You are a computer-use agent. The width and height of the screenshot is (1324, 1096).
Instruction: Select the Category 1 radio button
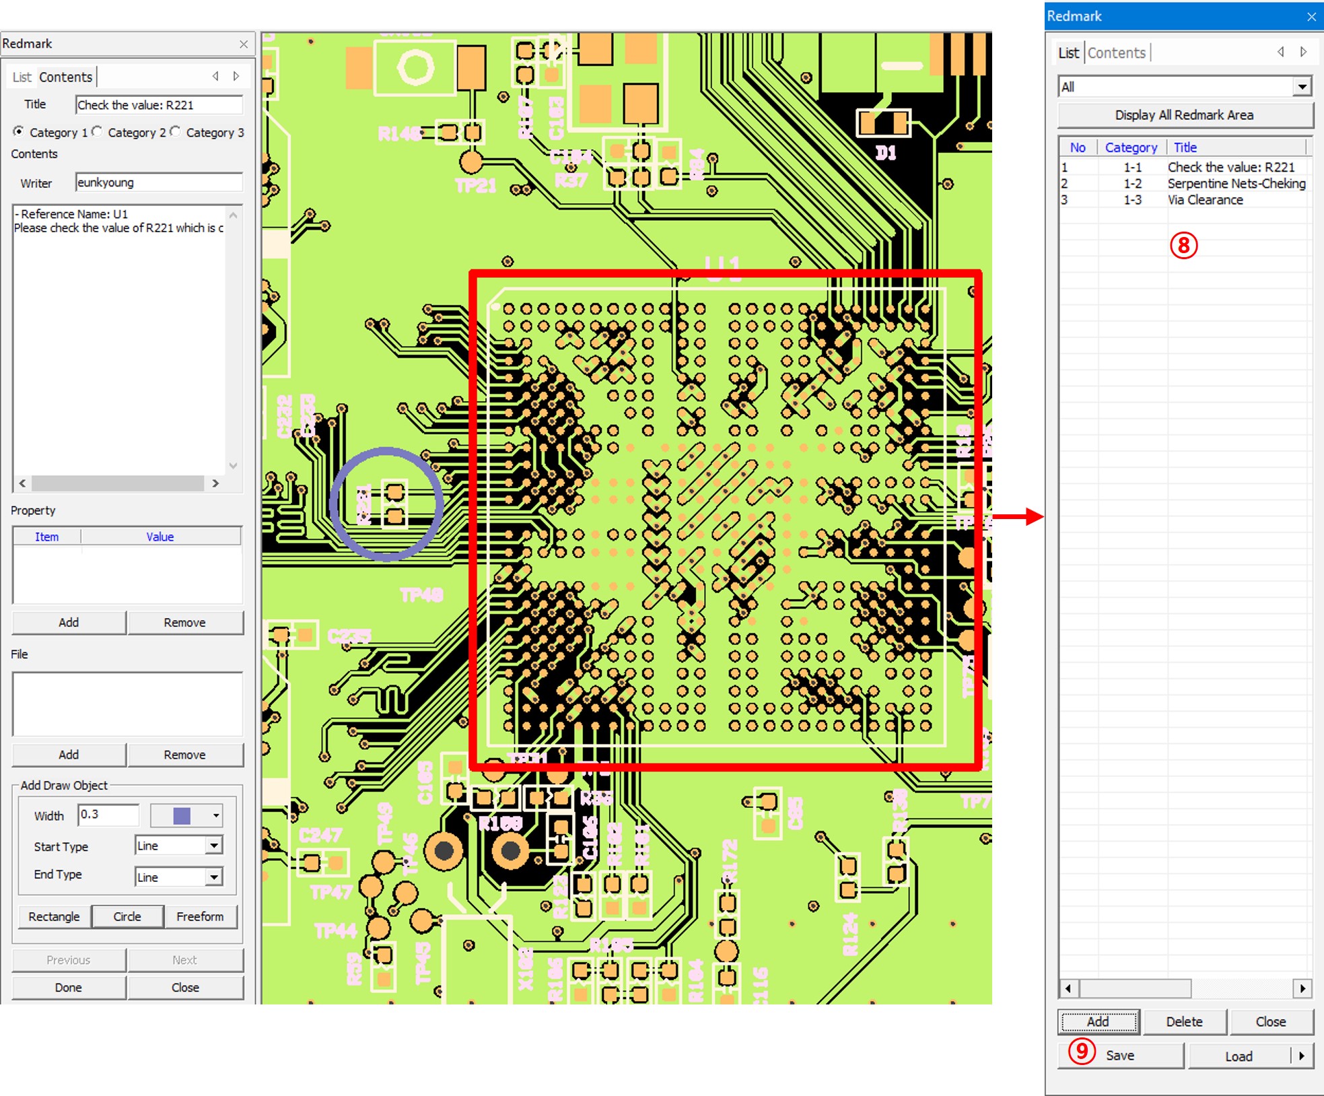pos(18,131)
